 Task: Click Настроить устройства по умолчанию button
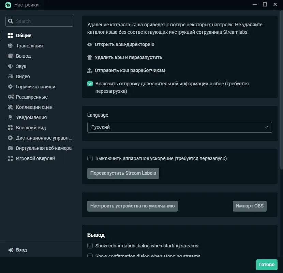click(132, 206)
